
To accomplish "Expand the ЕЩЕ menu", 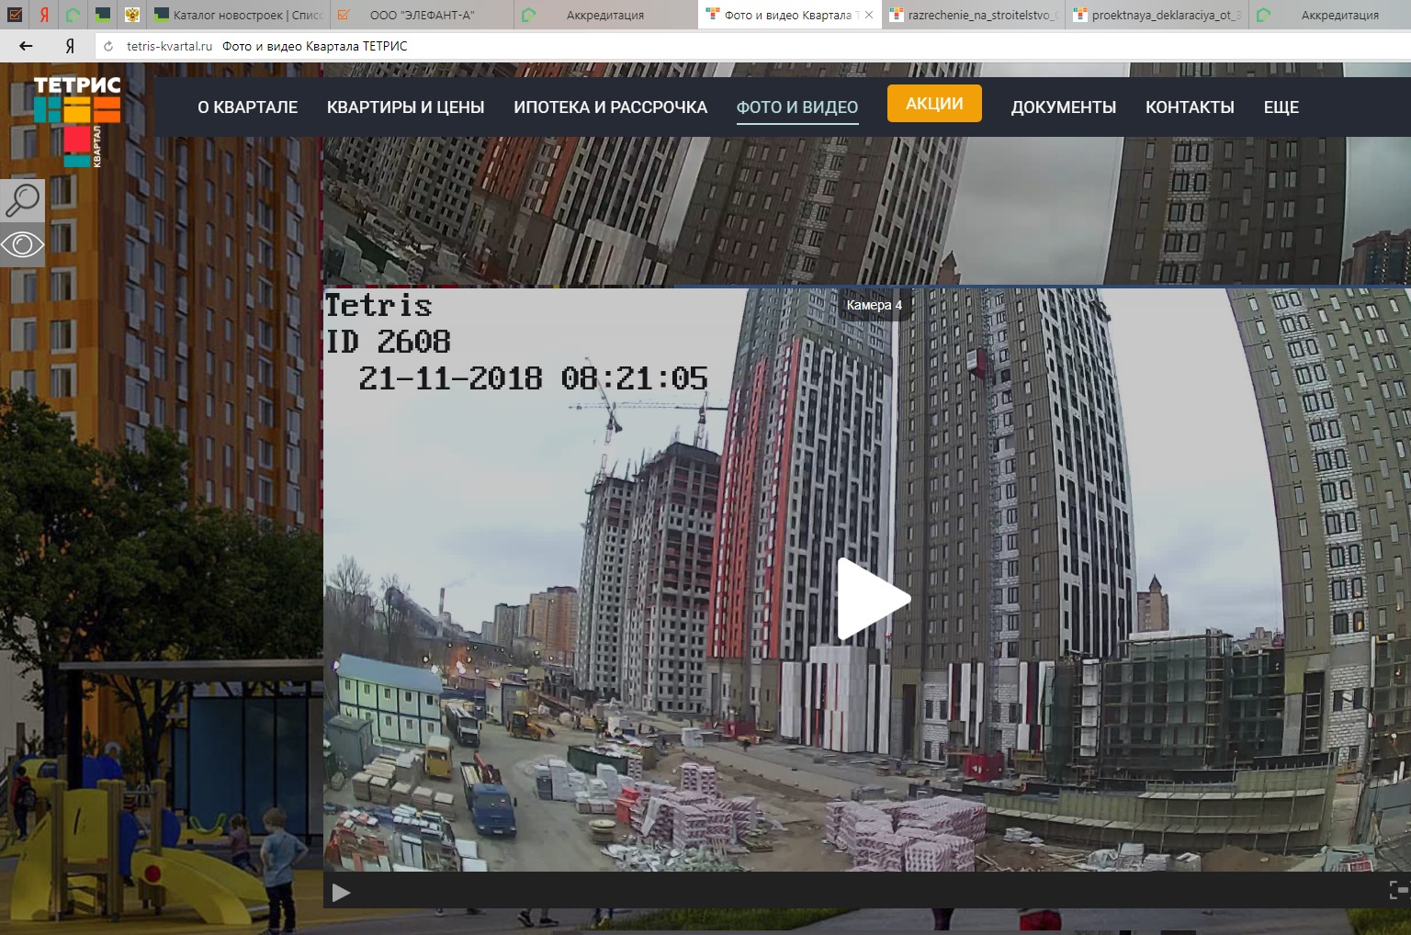I will [x=1281, y=107].
